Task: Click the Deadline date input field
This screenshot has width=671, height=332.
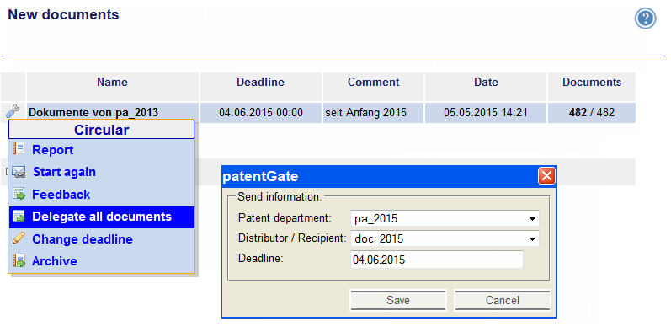Action: (436, 260)
